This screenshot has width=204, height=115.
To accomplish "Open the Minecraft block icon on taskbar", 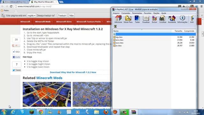I will pyautogui.click(x=32, y=112).
